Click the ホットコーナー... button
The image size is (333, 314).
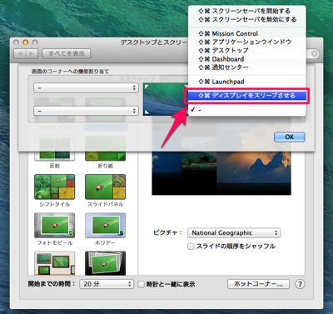pos(258,284)
